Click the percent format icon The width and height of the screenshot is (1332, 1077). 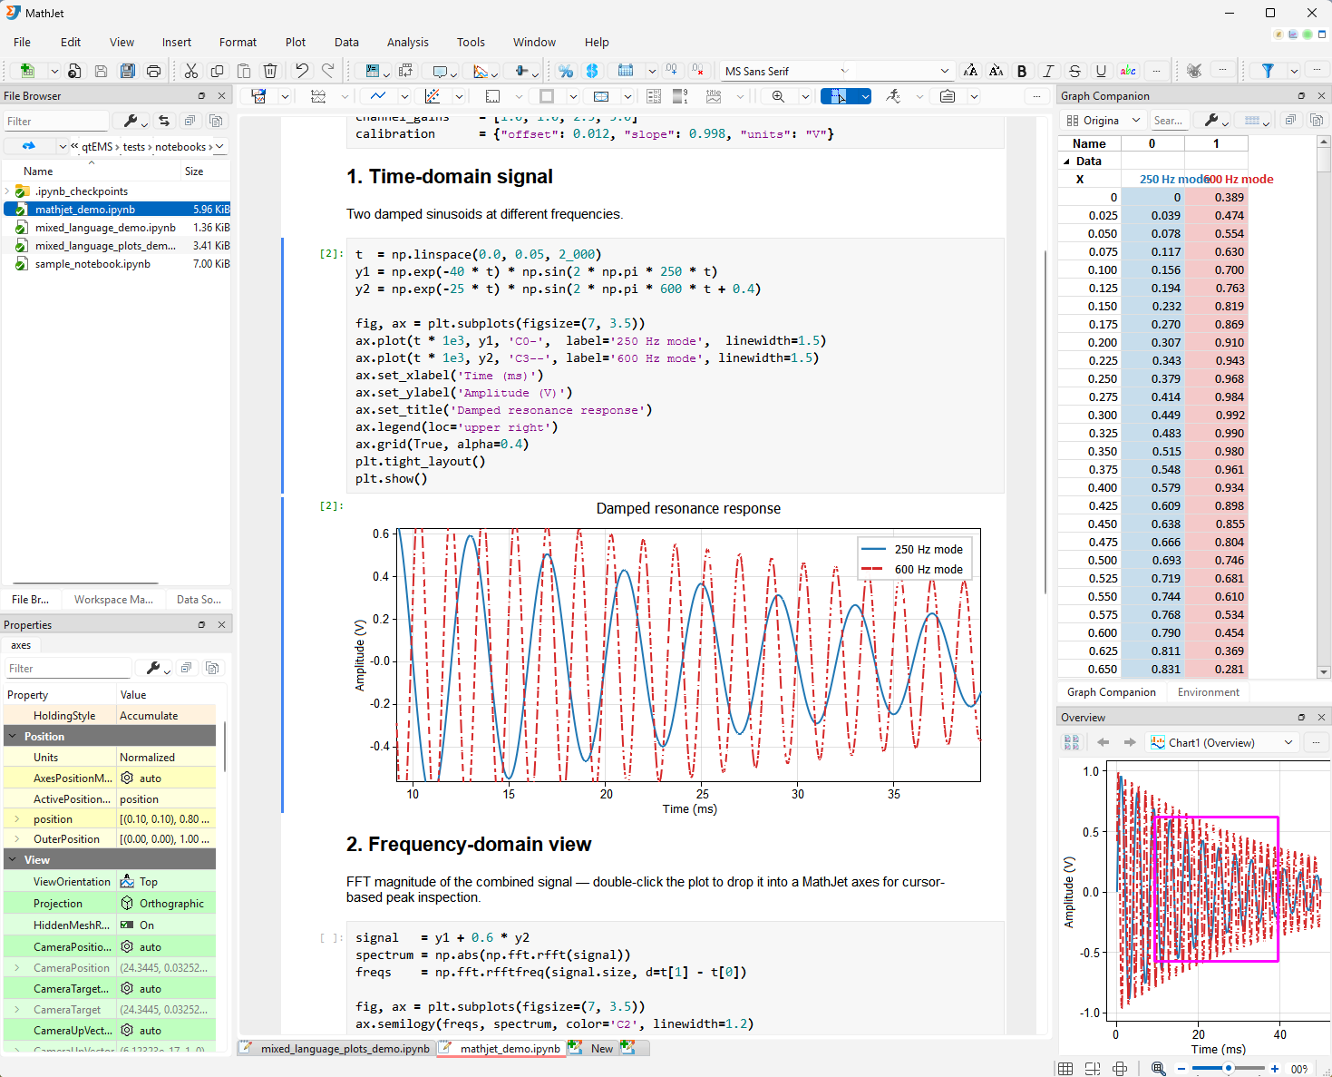(x=566, y=71)
